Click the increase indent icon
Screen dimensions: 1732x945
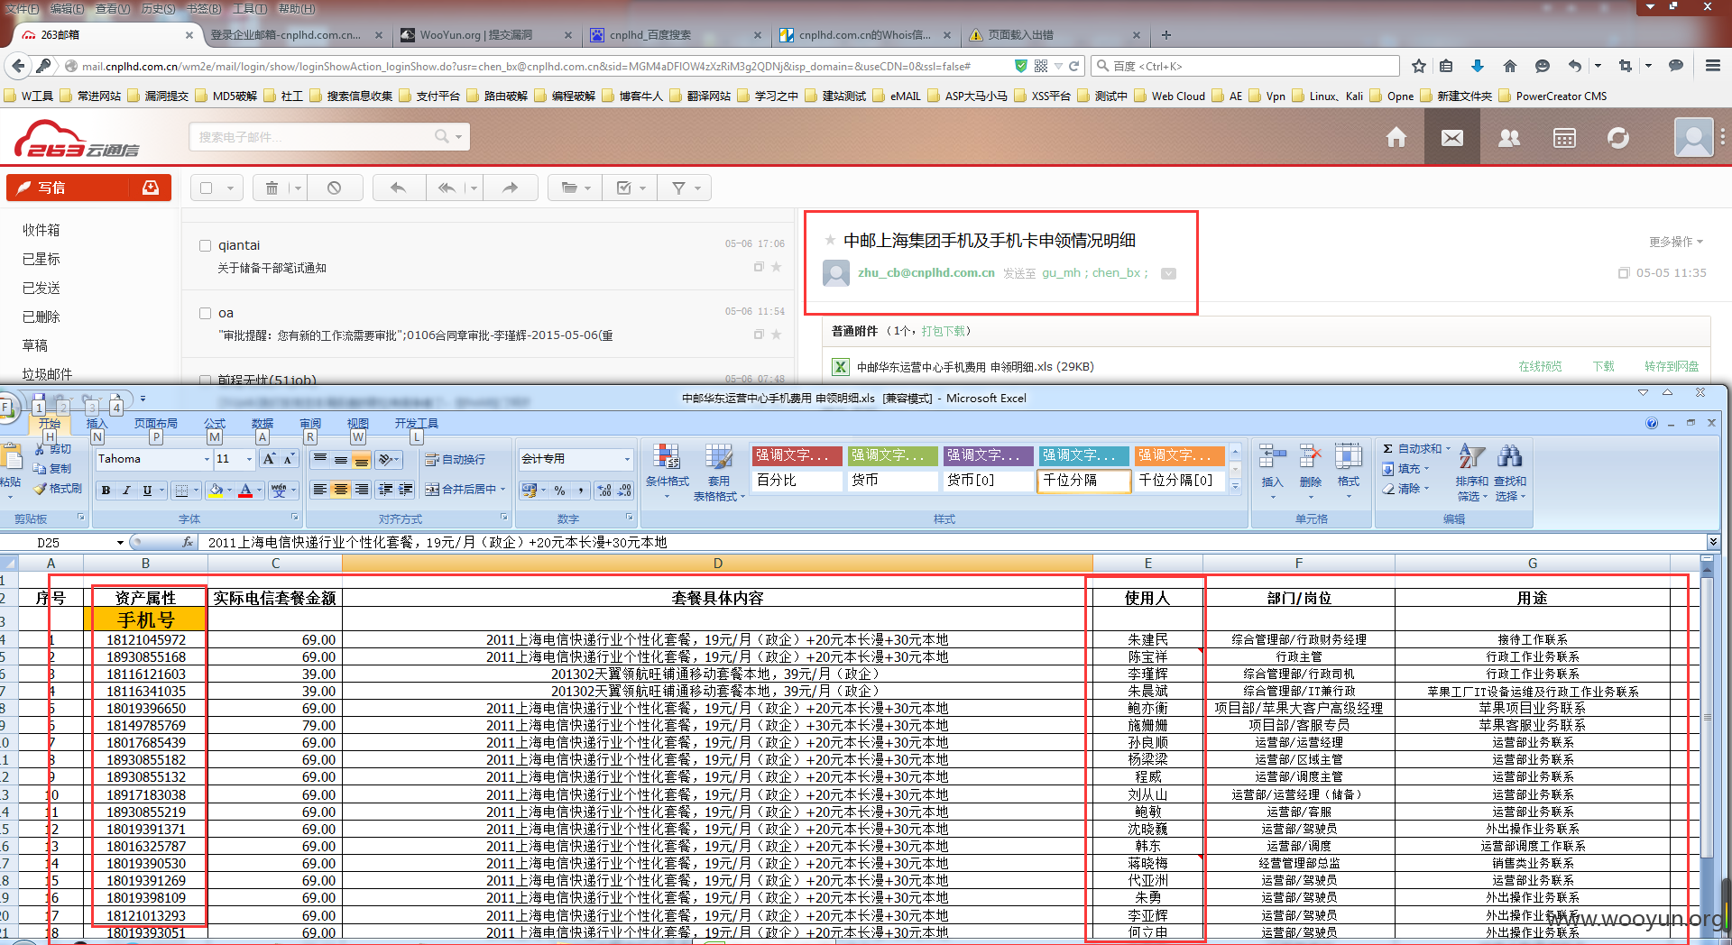(x=406, y=490)
